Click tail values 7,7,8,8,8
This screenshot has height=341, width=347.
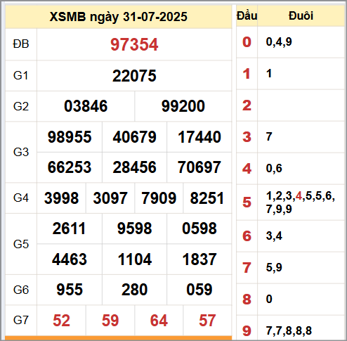(x=289, y=330)
